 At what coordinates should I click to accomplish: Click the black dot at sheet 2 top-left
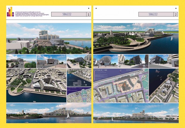[x=96, y=8]
